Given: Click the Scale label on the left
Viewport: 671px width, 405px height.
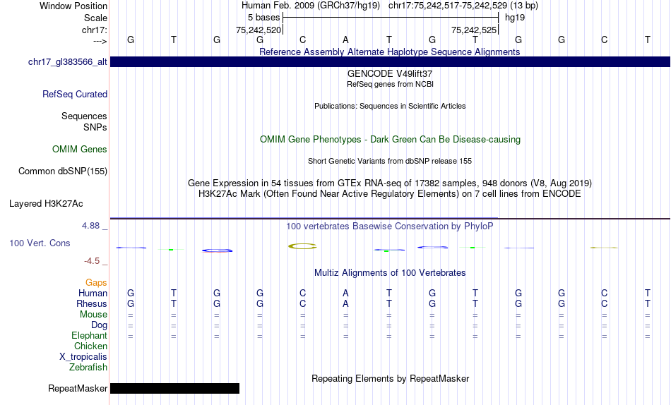Looking at the screenshot, I should point(95,18).
